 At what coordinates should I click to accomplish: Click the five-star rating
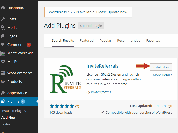(62, 106)
